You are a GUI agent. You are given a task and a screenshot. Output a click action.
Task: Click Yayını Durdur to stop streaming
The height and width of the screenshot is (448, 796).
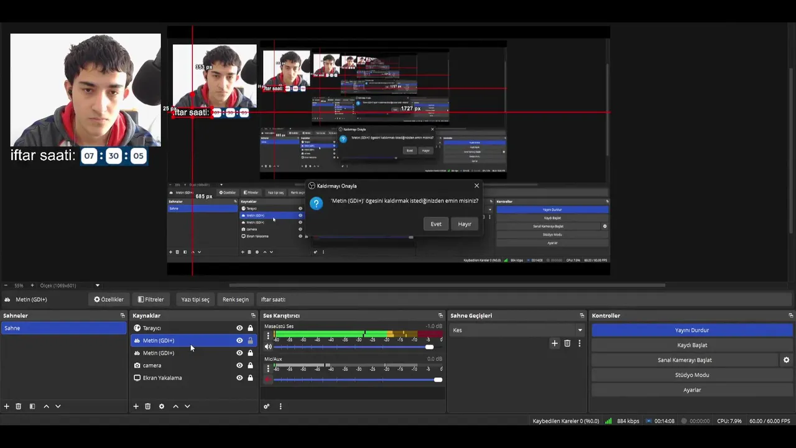(x=692, y=330)
